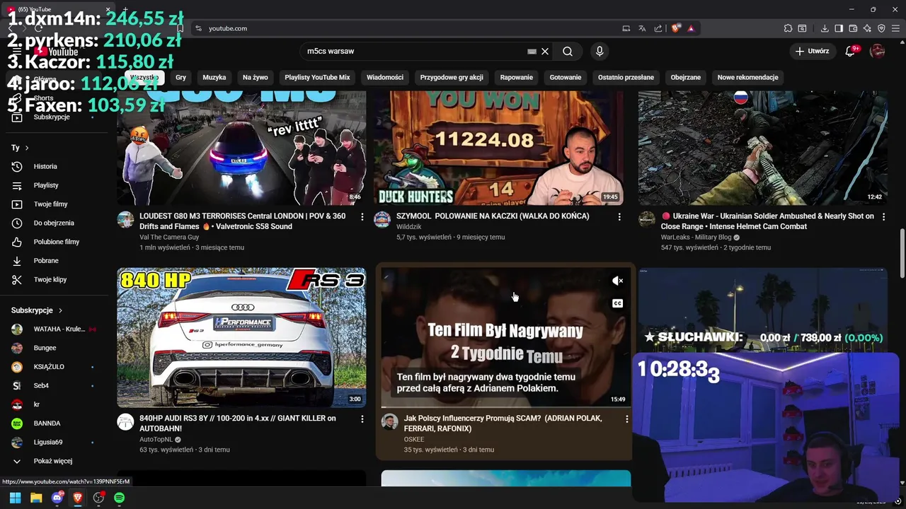
Task: Open the WarLeaks - Military Blog channel link
Action: pyautogui.click(x=696, y=238)
